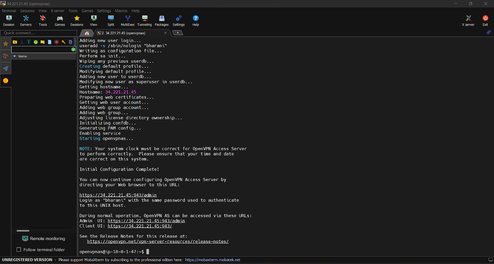Open the X server menu
The height and width of the screenshot is (264, 494).
[x=58, y=11]
